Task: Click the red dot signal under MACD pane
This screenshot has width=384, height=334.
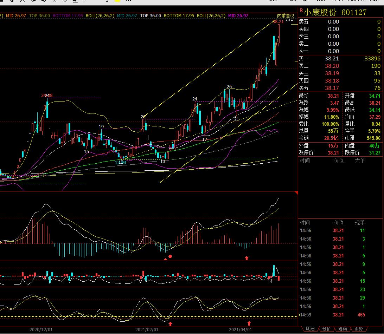Action: point(170,256)
